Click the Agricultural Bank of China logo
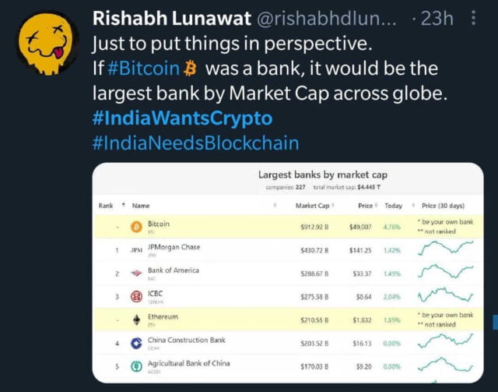 [x=136, y=366]
